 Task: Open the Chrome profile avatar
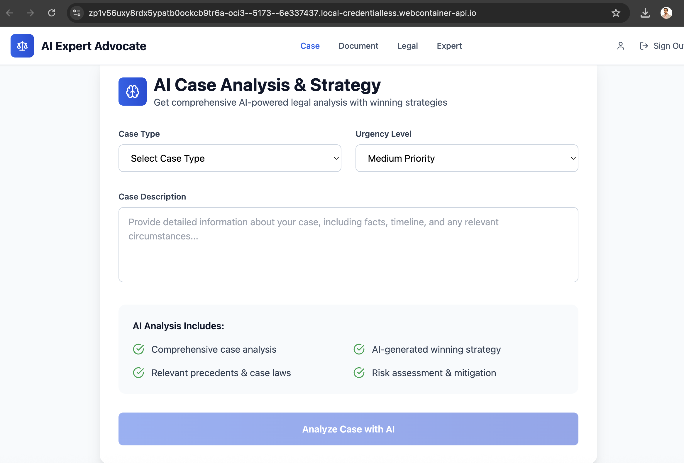coord(666,13)
